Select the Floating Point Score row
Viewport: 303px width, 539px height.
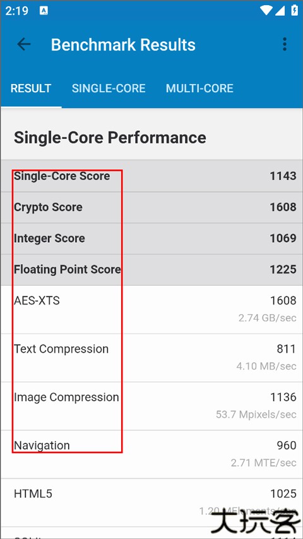click(x=151, y=269)
